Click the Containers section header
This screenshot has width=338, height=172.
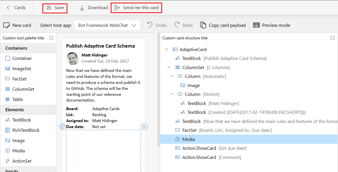pos(28,48)
